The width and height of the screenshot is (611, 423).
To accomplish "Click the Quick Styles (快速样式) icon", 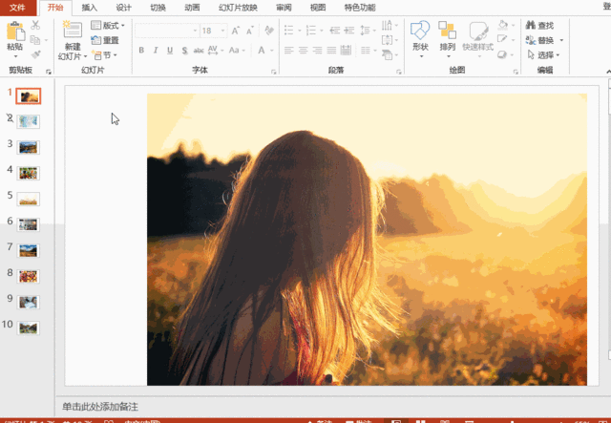I will [478, 32].
